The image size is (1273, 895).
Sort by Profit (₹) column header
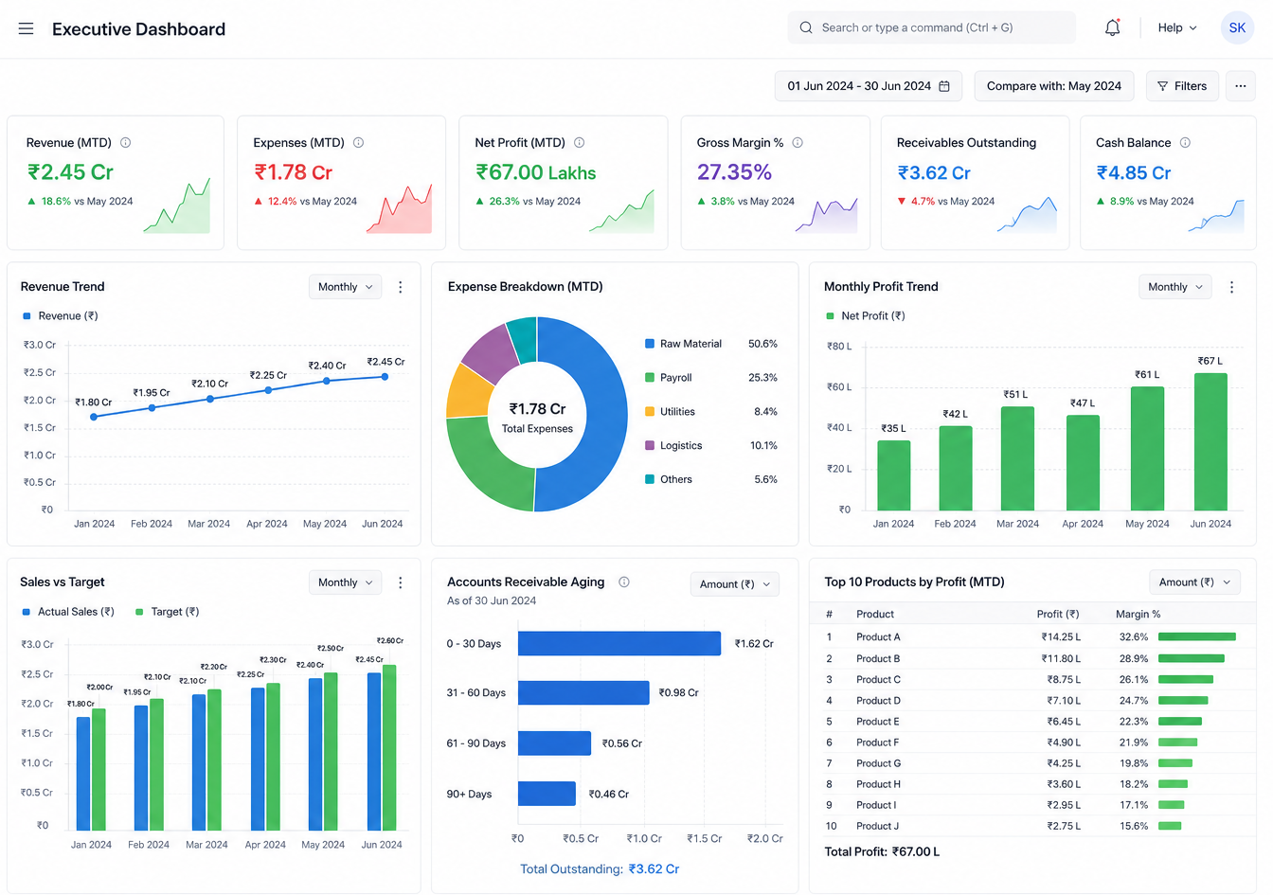point(1058,615)
